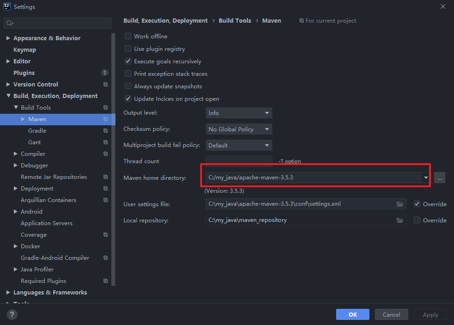Close the Settings dialog

coord(443,6)
